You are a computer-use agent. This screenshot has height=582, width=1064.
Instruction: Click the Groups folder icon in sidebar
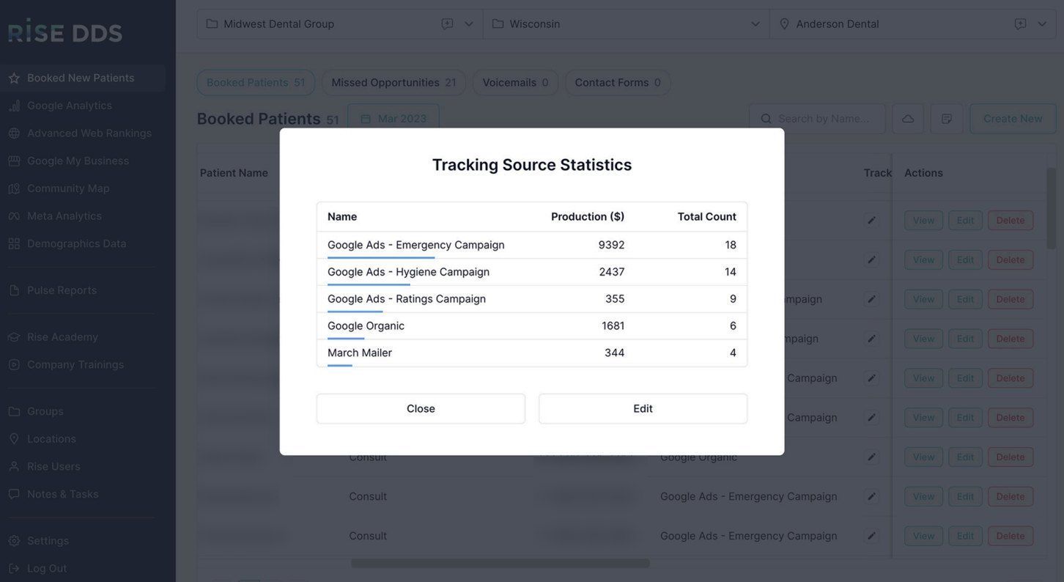(x=14, y=411)
